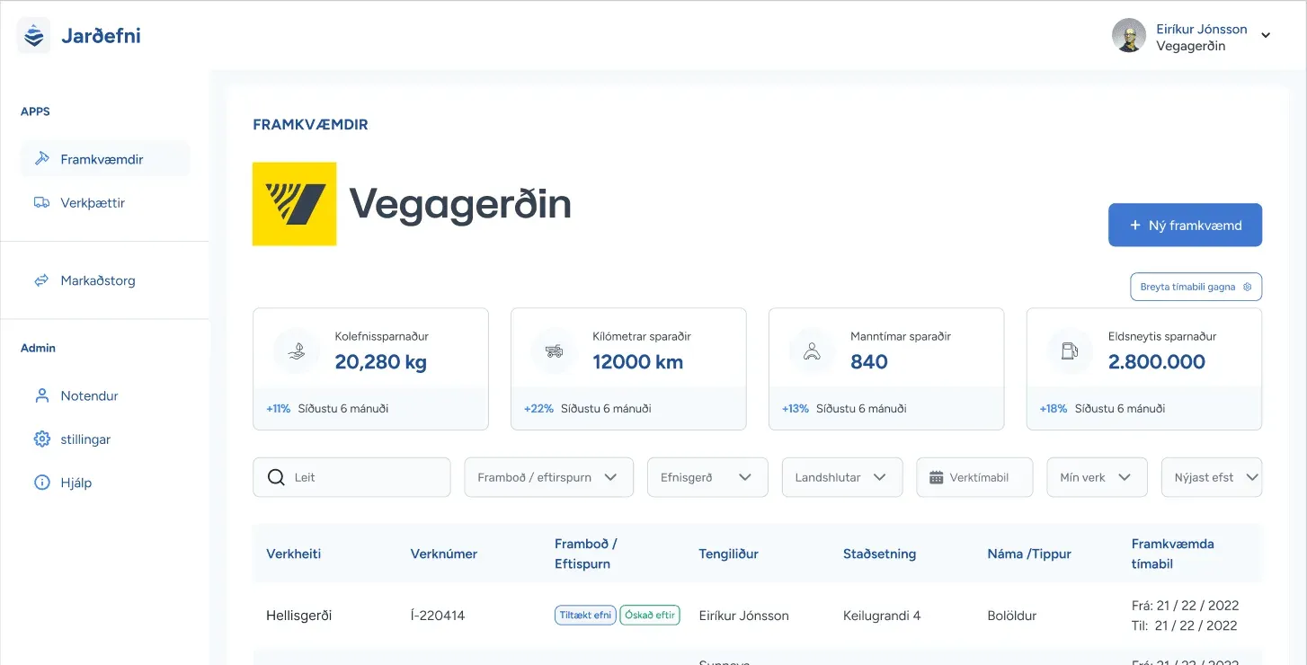Click the Notendur person icon
The height and width of the screenshot is (665, 1307).
[41, 395]
